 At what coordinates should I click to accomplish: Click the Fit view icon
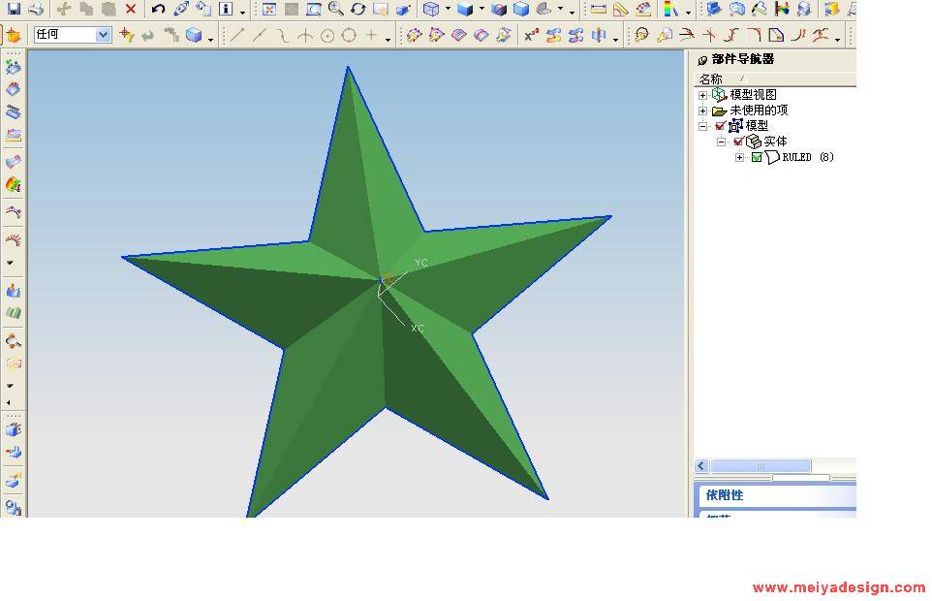click(x=269, y=10)
